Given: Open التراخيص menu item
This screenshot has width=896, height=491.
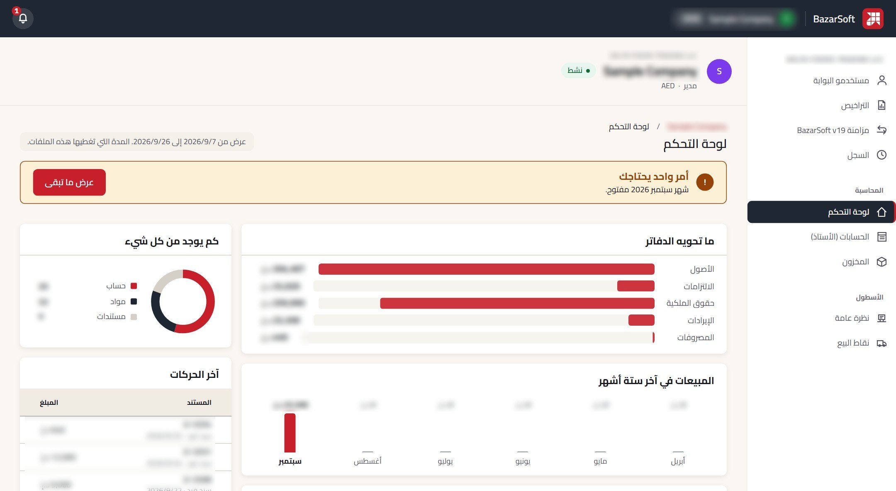Looking at the screenshot, I should coord(821,105).
